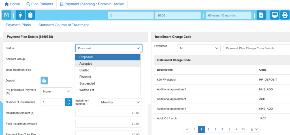
Task: Select Suspended in the status dropdown
Action: point(87,84)
